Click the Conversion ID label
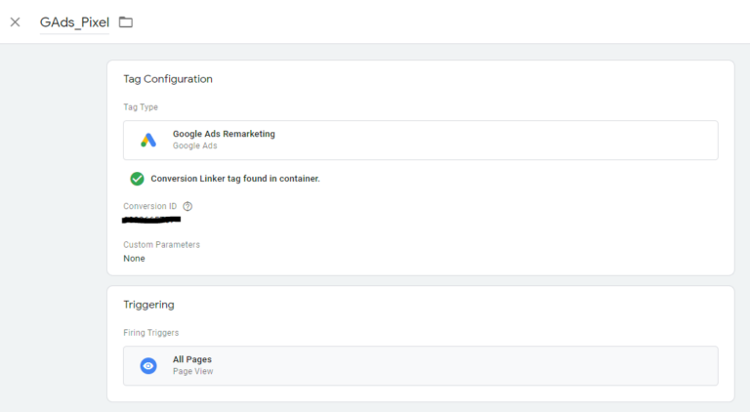Image resolution: width=750 pixels, height=412 pixels. click(x=149, y=206)
